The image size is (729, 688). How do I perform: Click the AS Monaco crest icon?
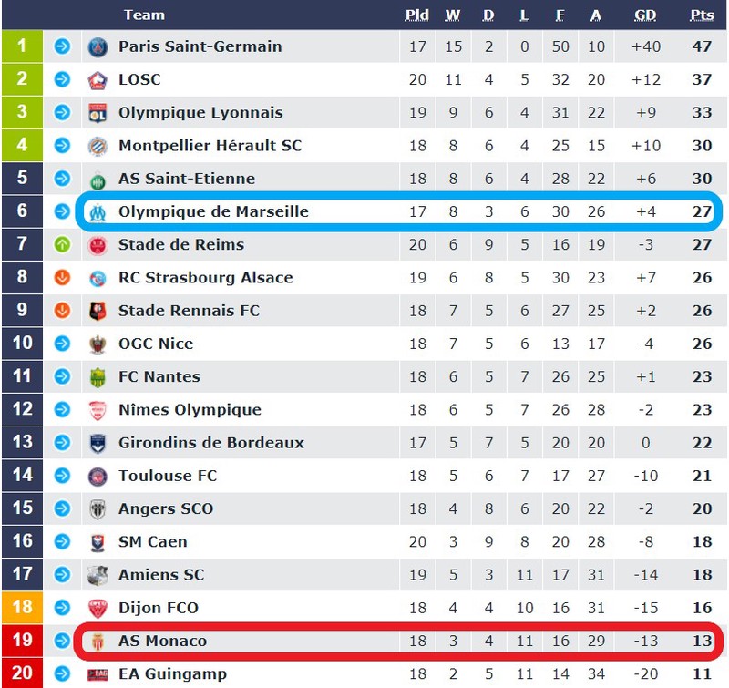pyautogui.click(x=98, y=642)
